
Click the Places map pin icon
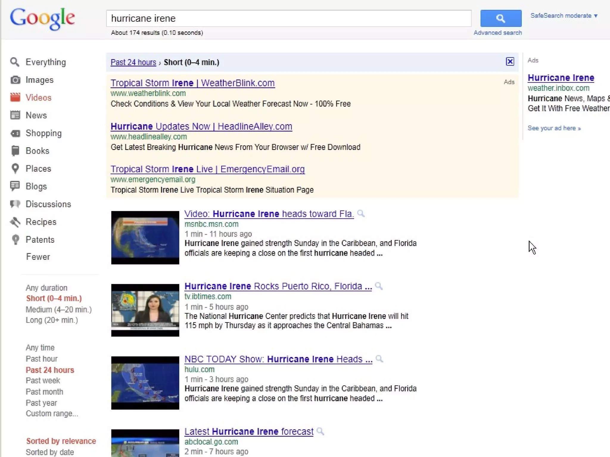coord(15,168)
